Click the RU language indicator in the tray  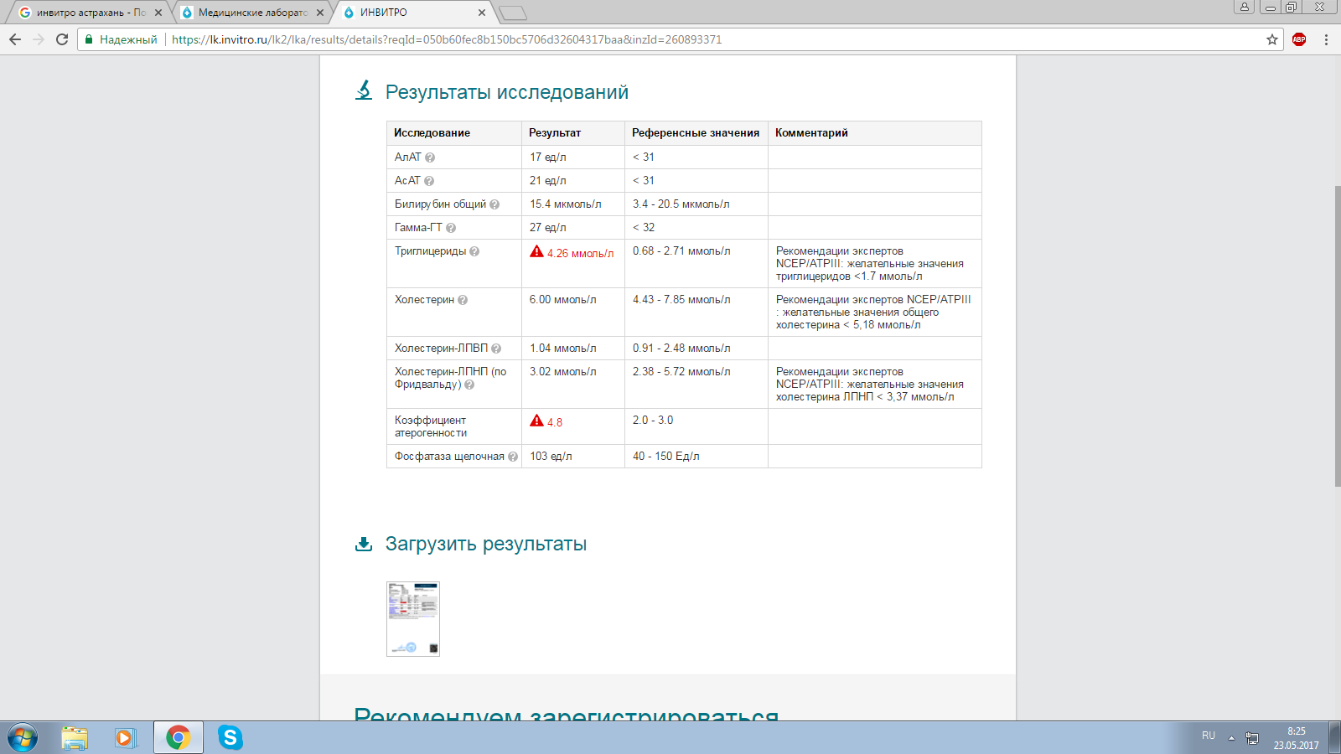[x=1208, y=736]
